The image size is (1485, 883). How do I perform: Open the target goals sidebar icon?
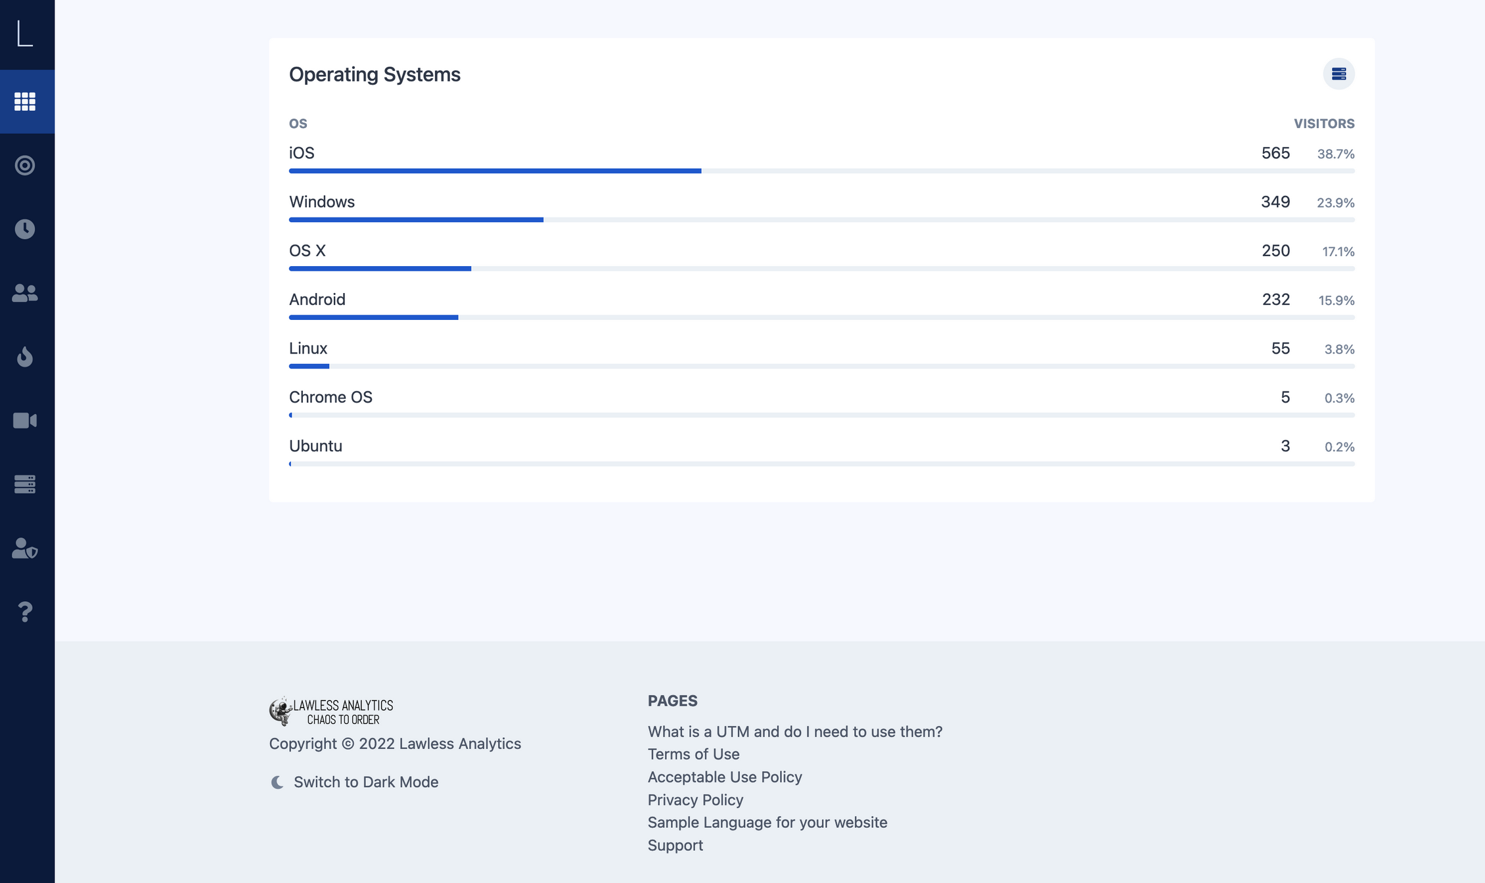(x=25, y=165)
